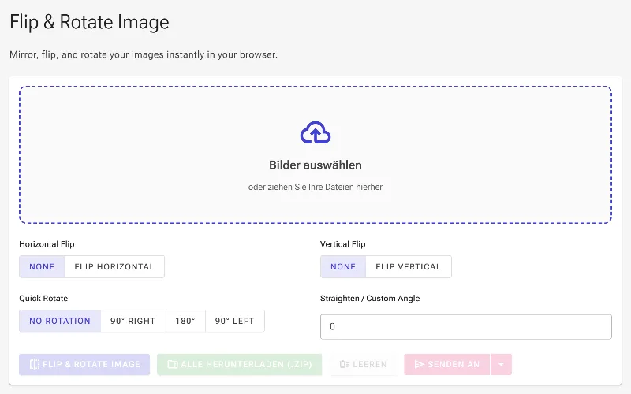Click the send arrow icon on SENDEN AN

(x=420, y=364)
